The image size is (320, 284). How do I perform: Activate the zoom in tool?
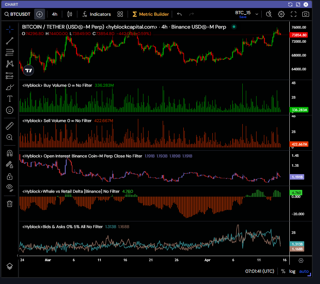click(10, 137)
